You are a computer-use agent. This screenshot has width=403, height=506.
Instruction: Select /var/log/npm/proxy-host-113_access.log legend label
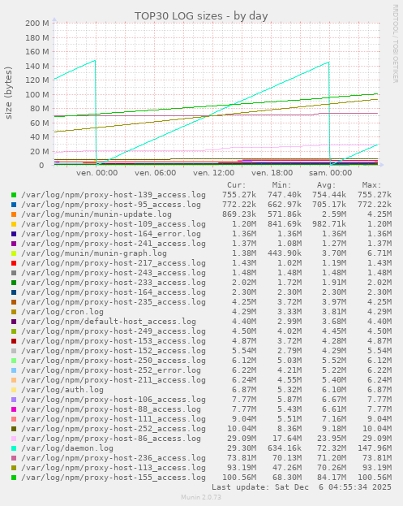114,468
